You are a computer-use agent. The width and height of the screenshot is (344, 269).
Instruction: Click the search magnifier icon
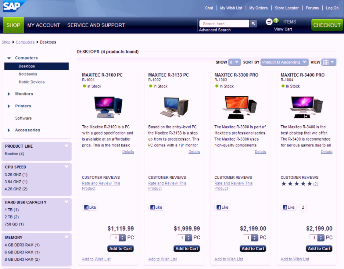(253, 24)
